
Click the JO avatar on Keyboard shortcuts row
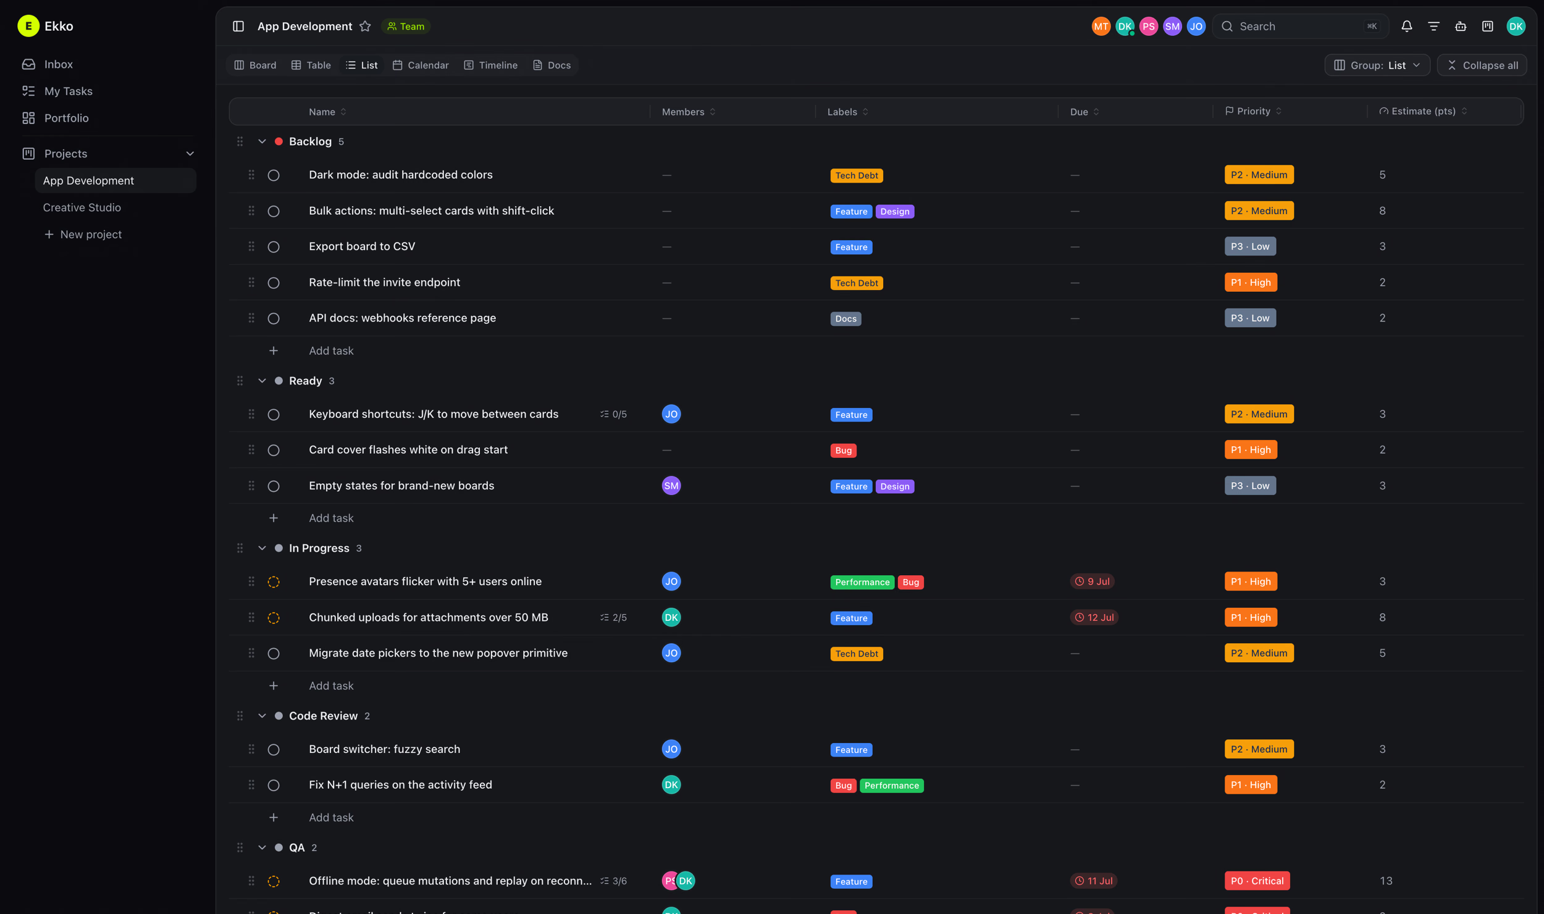click(x=671, y=414)
